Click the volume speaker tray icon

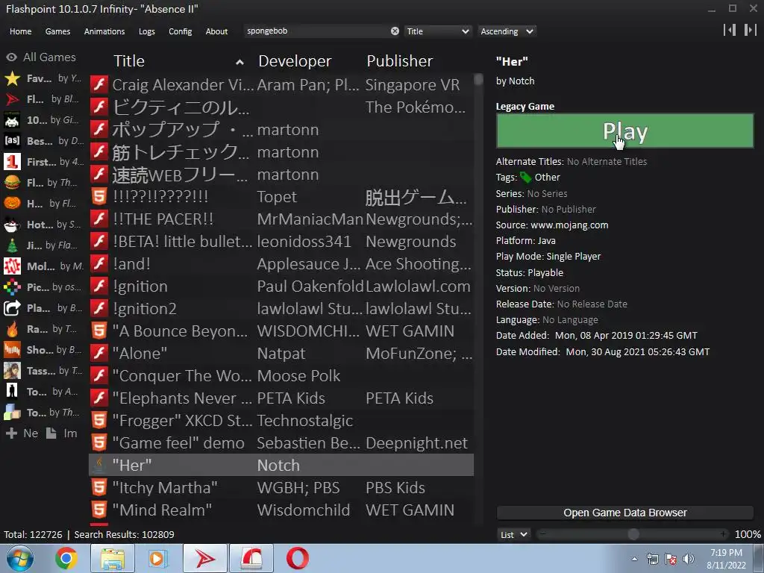(x=689, y=559)
